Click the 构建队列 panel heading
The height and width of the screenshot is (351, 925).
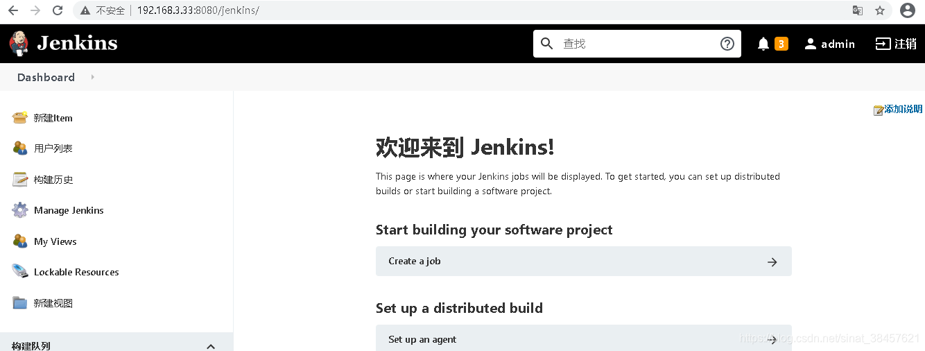point(31,346)
